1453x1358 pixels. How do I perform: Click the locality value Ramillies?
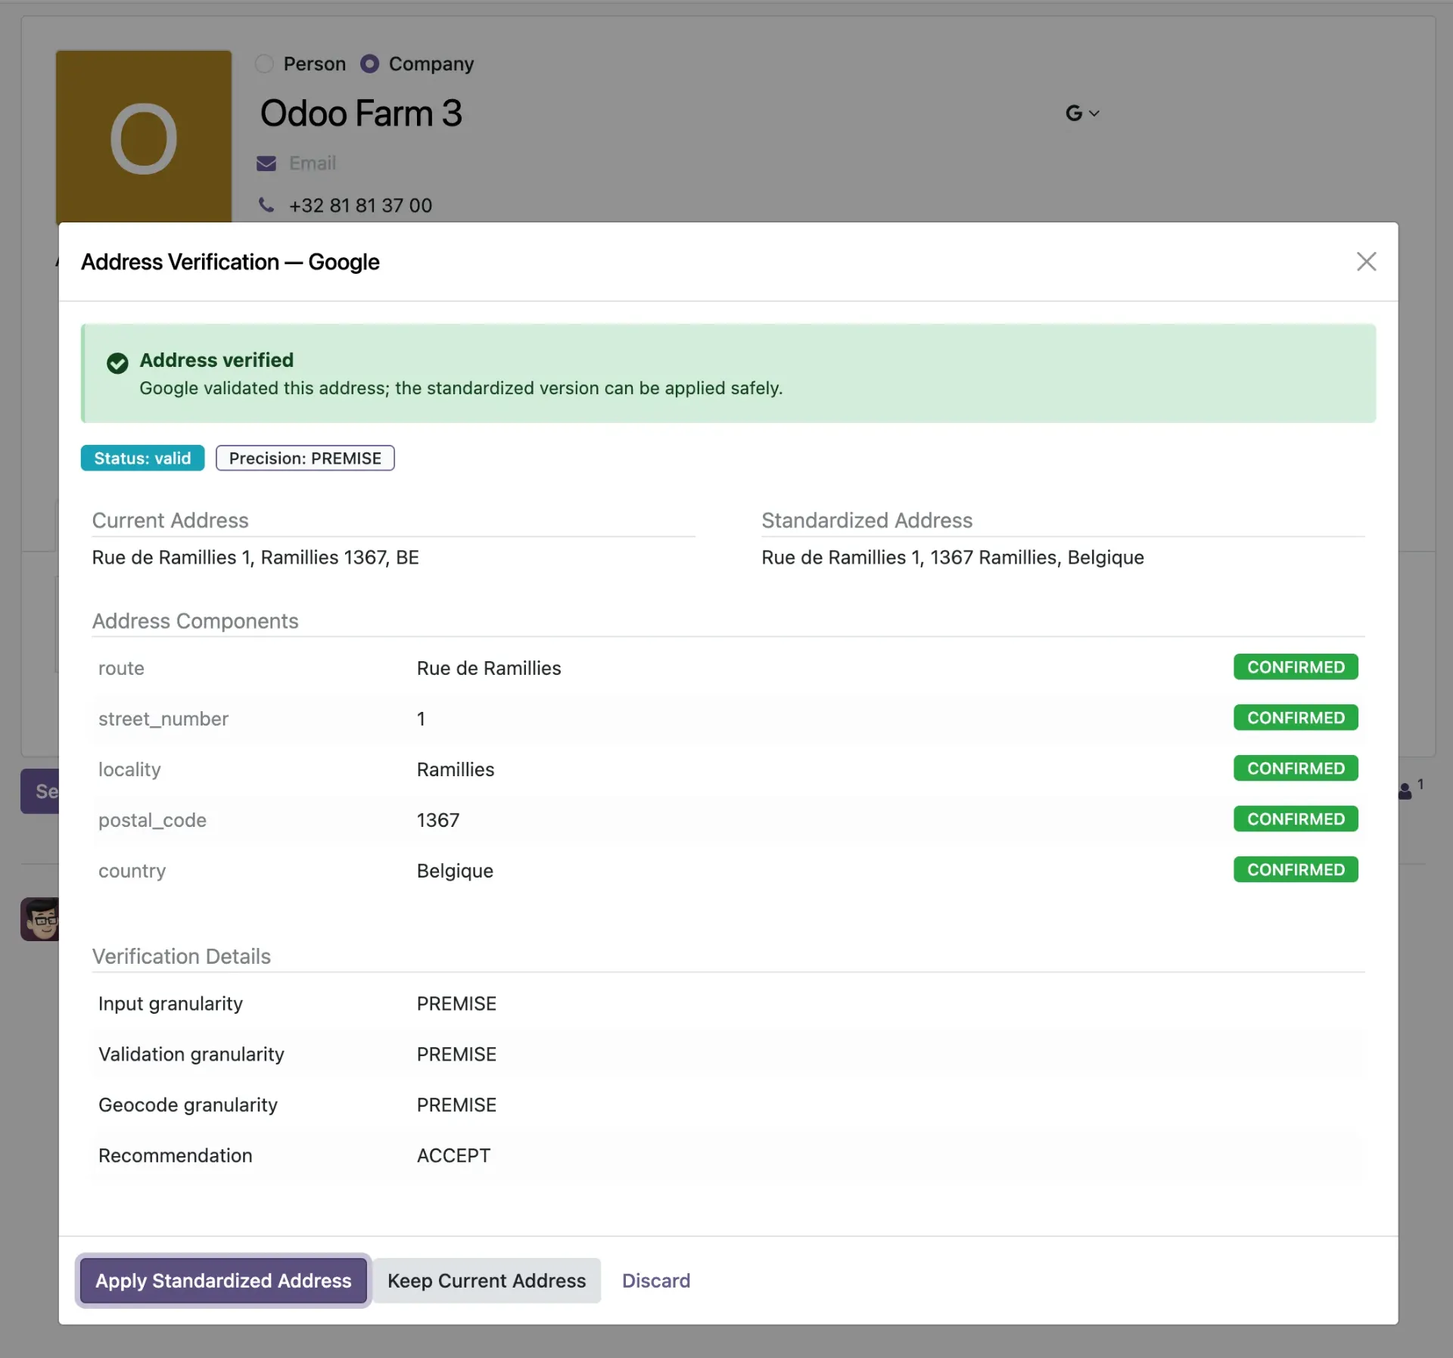[x=456, y=769]
